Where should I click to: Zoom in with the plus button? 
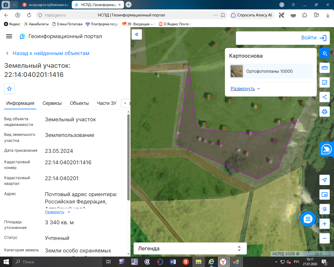[x=325, y=224]
